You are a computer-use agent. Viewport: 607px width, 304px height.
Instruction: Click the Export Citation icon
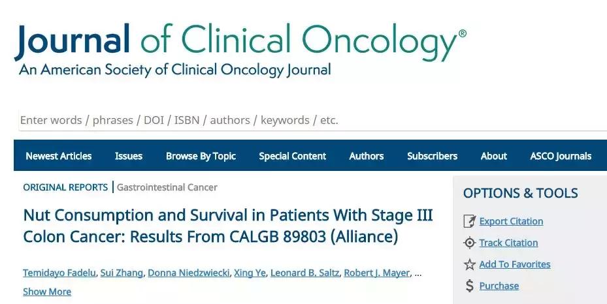[469, 221]
